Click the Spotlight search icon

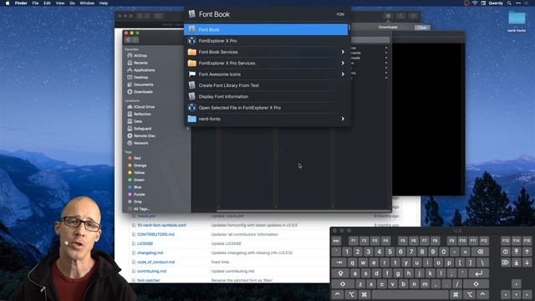(x=509, y=3)
